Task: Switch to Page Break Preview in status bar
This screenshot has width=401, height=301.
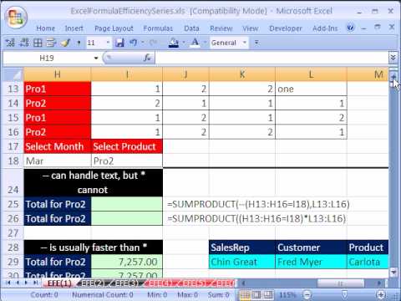Action: tap(268, 294)
